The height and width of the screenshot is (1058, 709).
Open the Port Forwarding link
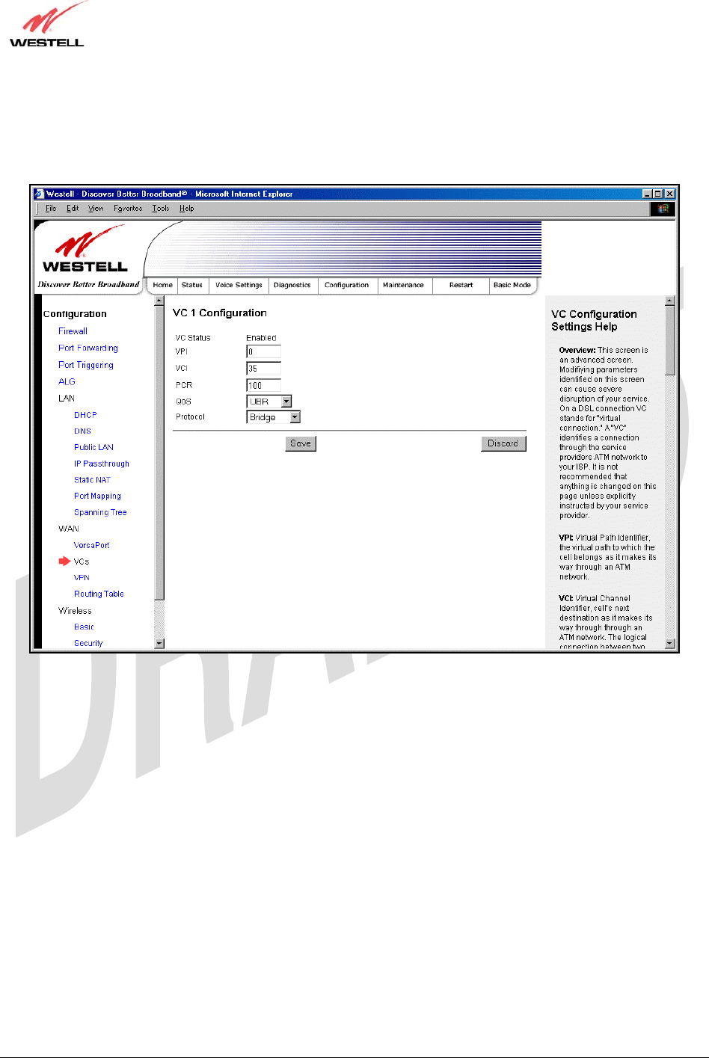(x=88, y=348)
